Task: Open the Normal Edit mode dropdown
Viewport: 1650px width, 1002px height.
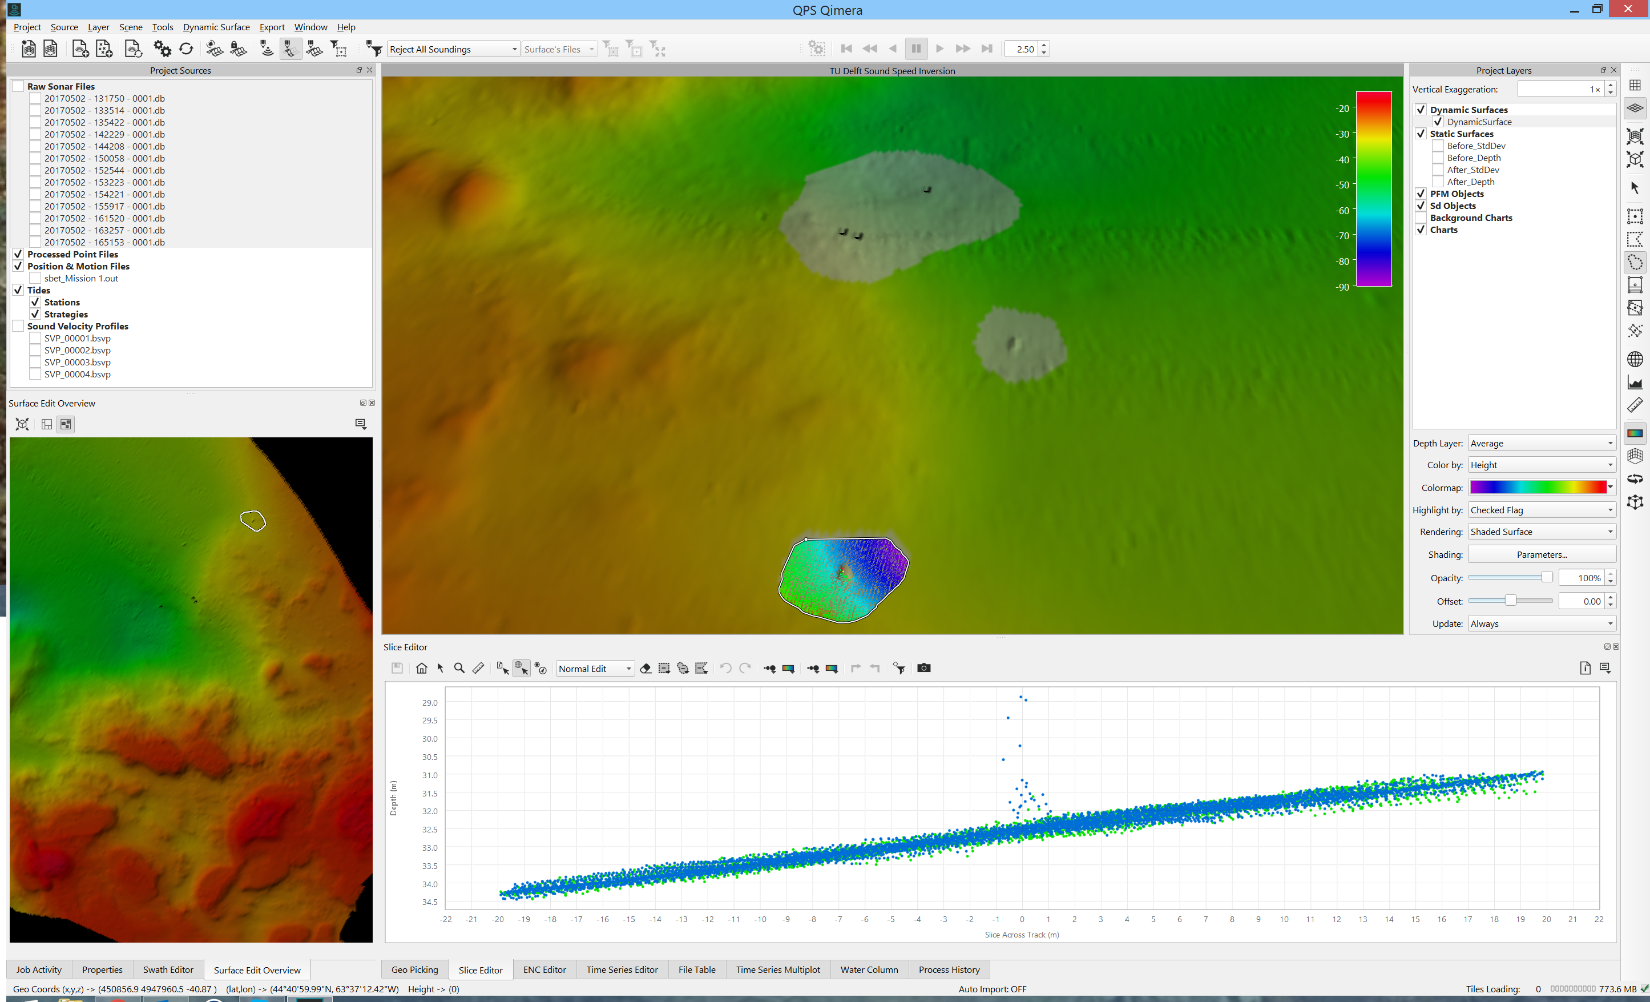Action: (x=595, y=669)
